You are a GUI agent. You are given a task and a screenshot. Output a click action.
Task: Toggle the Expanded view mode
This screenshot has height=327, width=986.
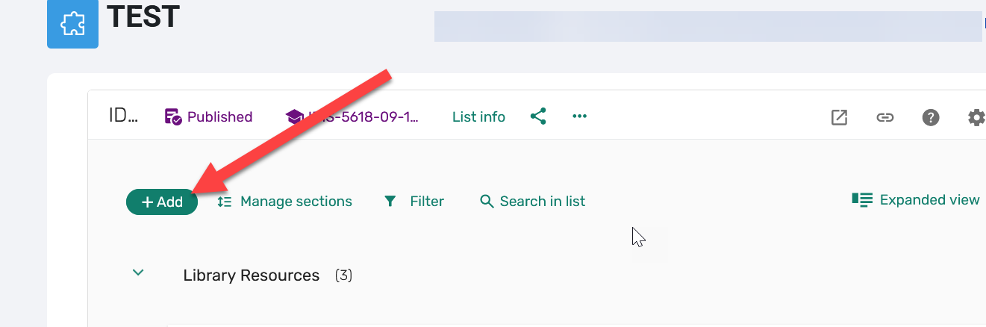point(916,200)
